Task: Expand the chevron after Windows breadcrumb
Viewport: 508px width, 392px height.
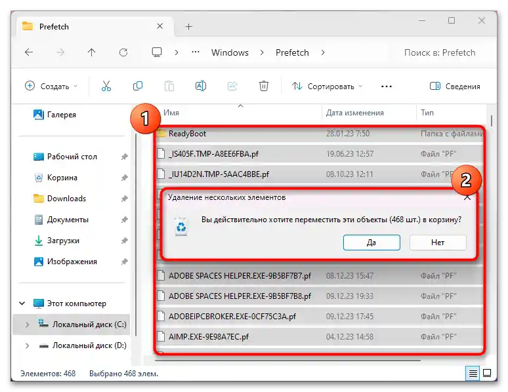Action: tap(262, 52)
